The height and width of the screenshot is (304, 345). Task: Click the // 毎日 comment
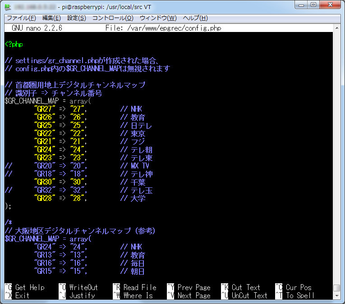click(133, 263)
